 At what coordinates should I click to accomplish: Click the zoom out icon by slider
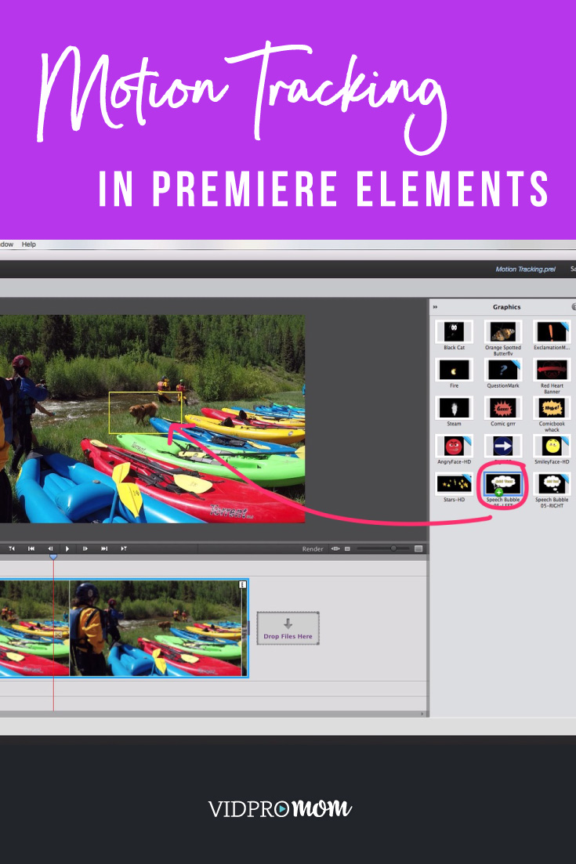347,549
